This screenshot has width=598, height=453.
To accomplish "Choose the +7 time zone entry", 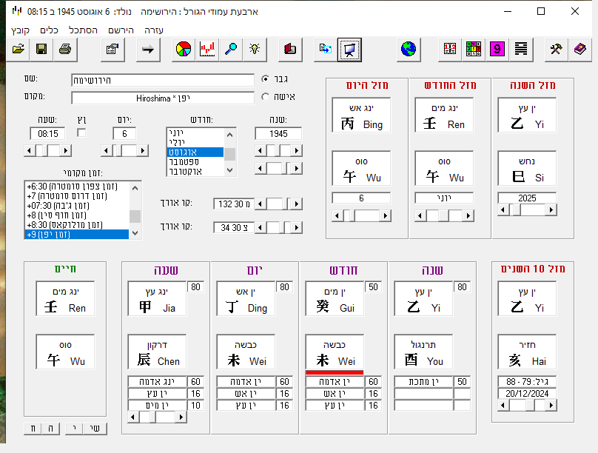I will click(77, 196).
